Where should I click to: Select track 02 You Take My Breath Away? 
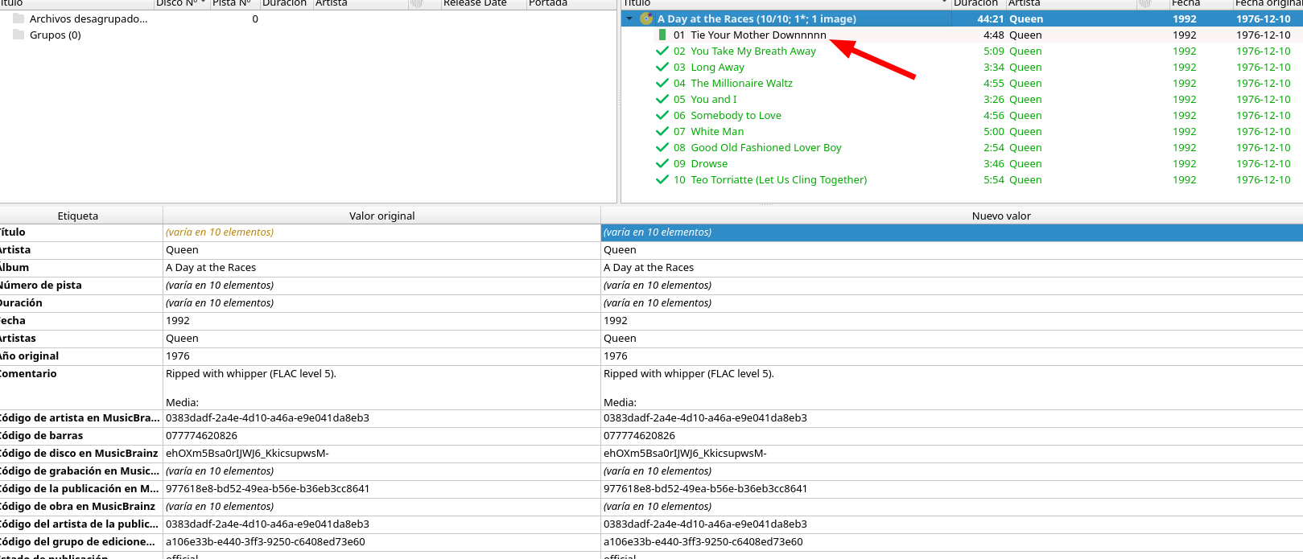click(962, 51)
